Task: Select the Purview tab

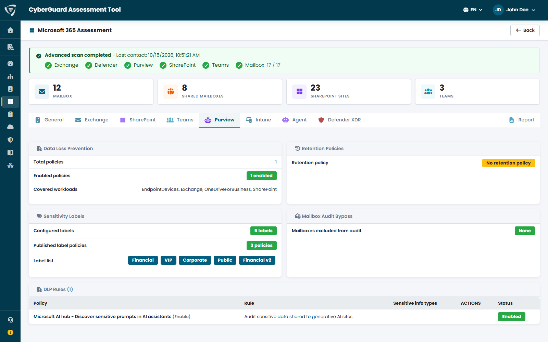Action: point(219,120)
